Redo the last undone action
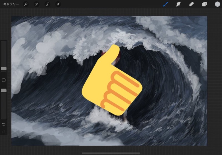Viewport: 222px width, 155px height. tap(4, 132)
